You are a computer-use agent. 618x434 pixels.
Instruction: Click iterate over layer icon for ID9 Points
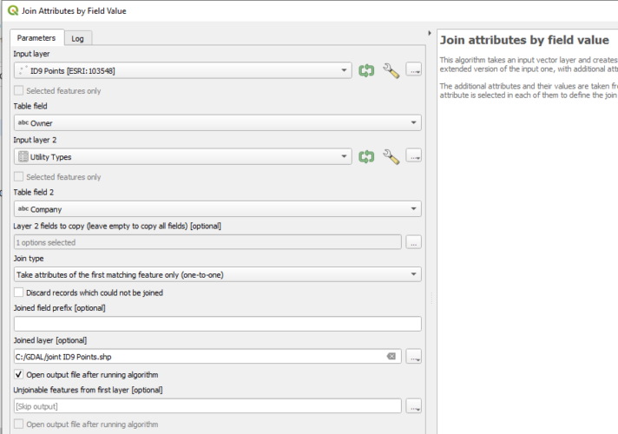(x=366, y=70)
